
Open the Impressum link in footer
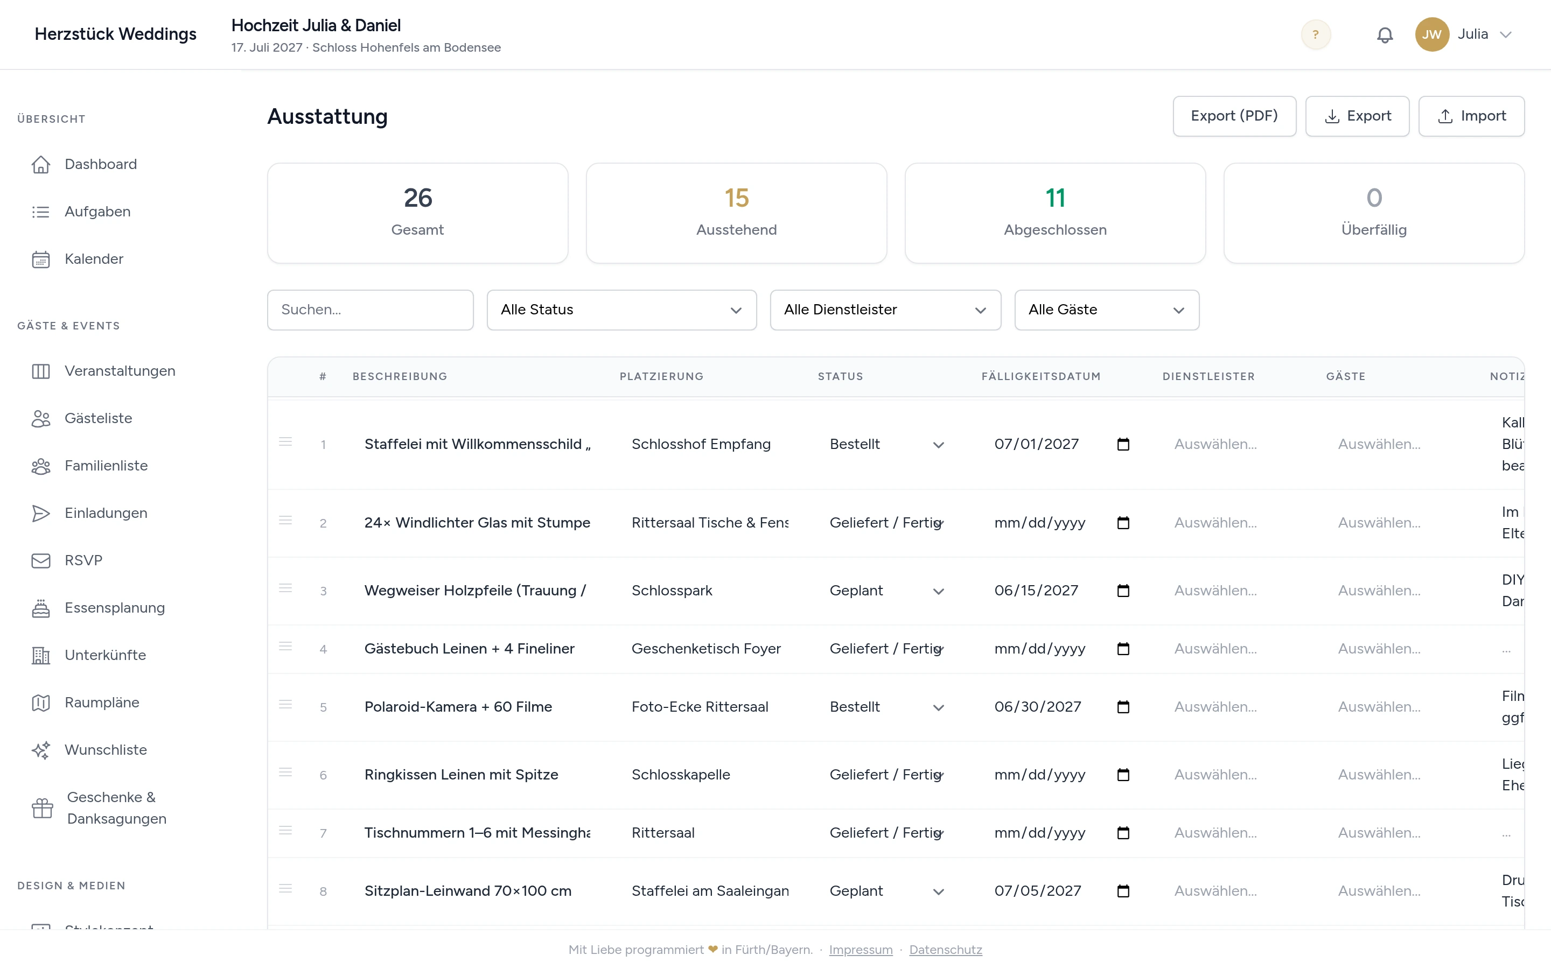[861, 950]
